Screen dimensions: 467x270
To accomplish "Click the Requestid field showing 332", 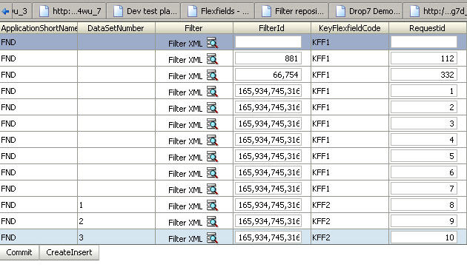I will tap(424, 75).
